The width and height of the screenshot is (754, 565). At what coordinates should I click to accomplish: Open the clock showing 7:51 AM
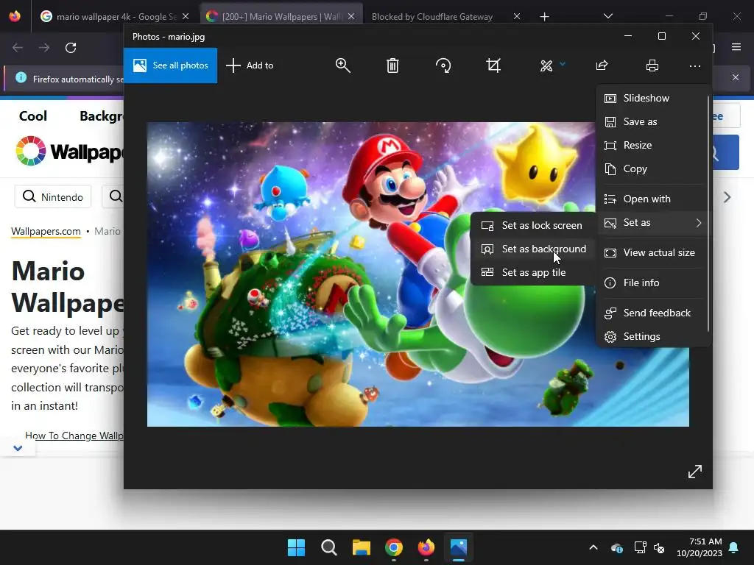(700, 547)
